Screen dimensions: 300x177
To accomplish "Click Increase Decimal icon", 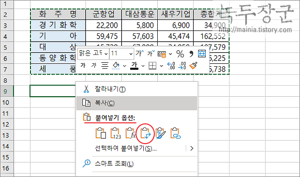I will [171, 66].
